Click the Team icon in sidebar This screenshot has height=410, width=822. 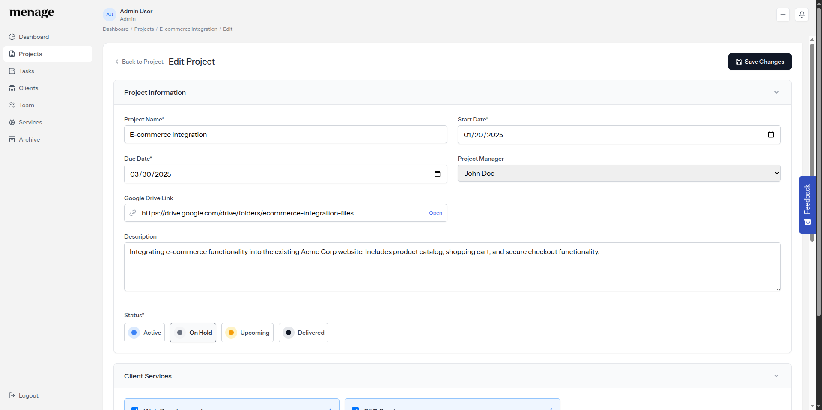12,105
